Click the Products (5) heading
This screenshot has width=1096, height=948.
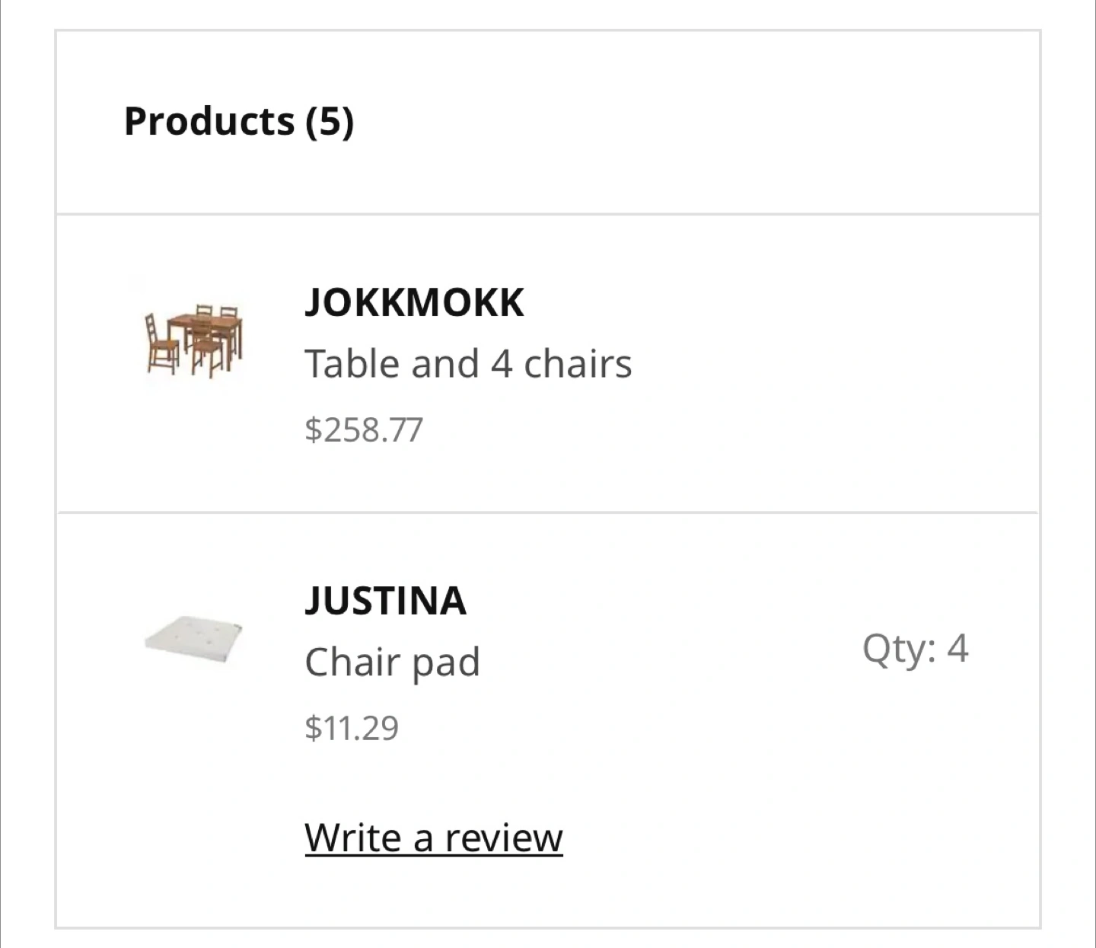point(238,121)
